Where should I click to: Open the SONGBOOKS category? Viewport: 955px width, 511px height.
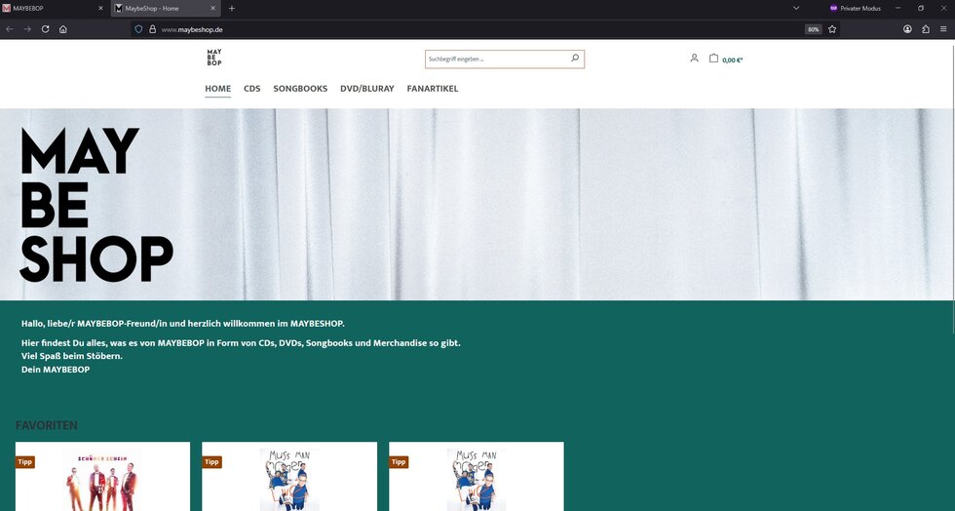tap(300, 89)
